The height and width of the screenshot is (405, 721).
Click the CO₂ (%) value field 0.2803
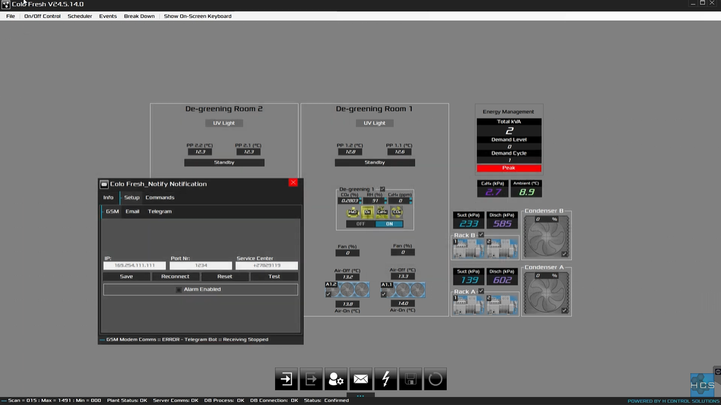(349, 201)
